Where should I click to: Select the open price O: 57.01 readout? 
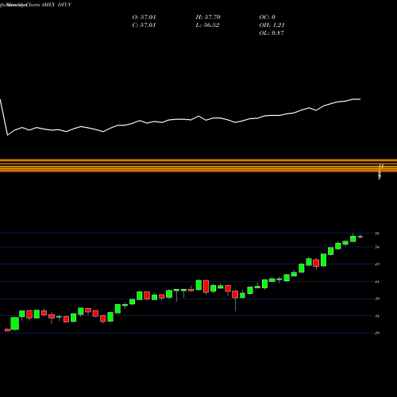[x=145, y=17]
